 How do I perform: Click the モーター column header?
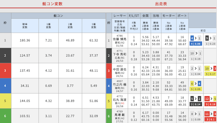[x=169, y=16]
